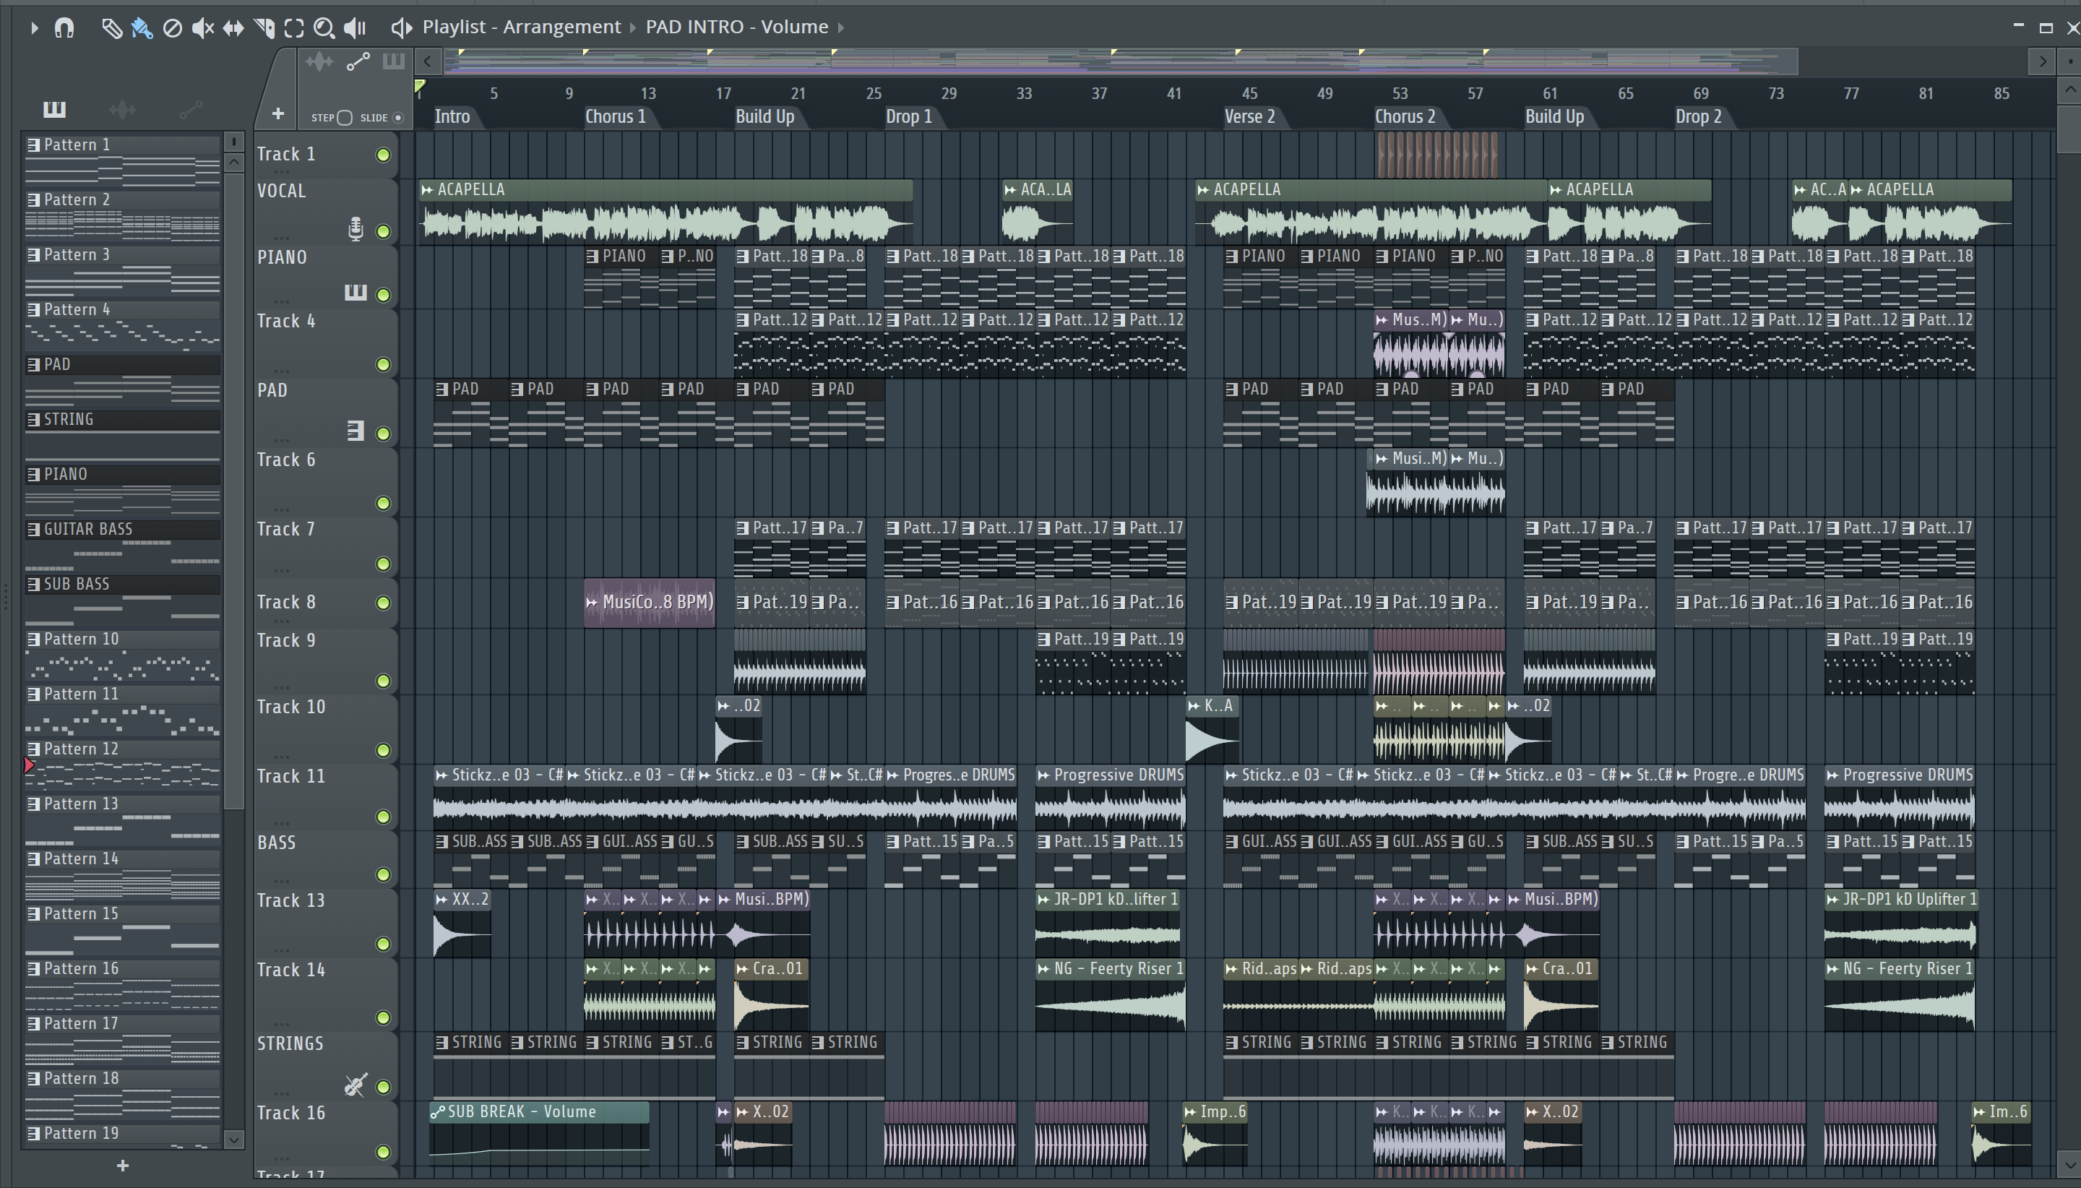Show patterns tab in the picker panel
2081x1188 pixels.
pos(54,108)
